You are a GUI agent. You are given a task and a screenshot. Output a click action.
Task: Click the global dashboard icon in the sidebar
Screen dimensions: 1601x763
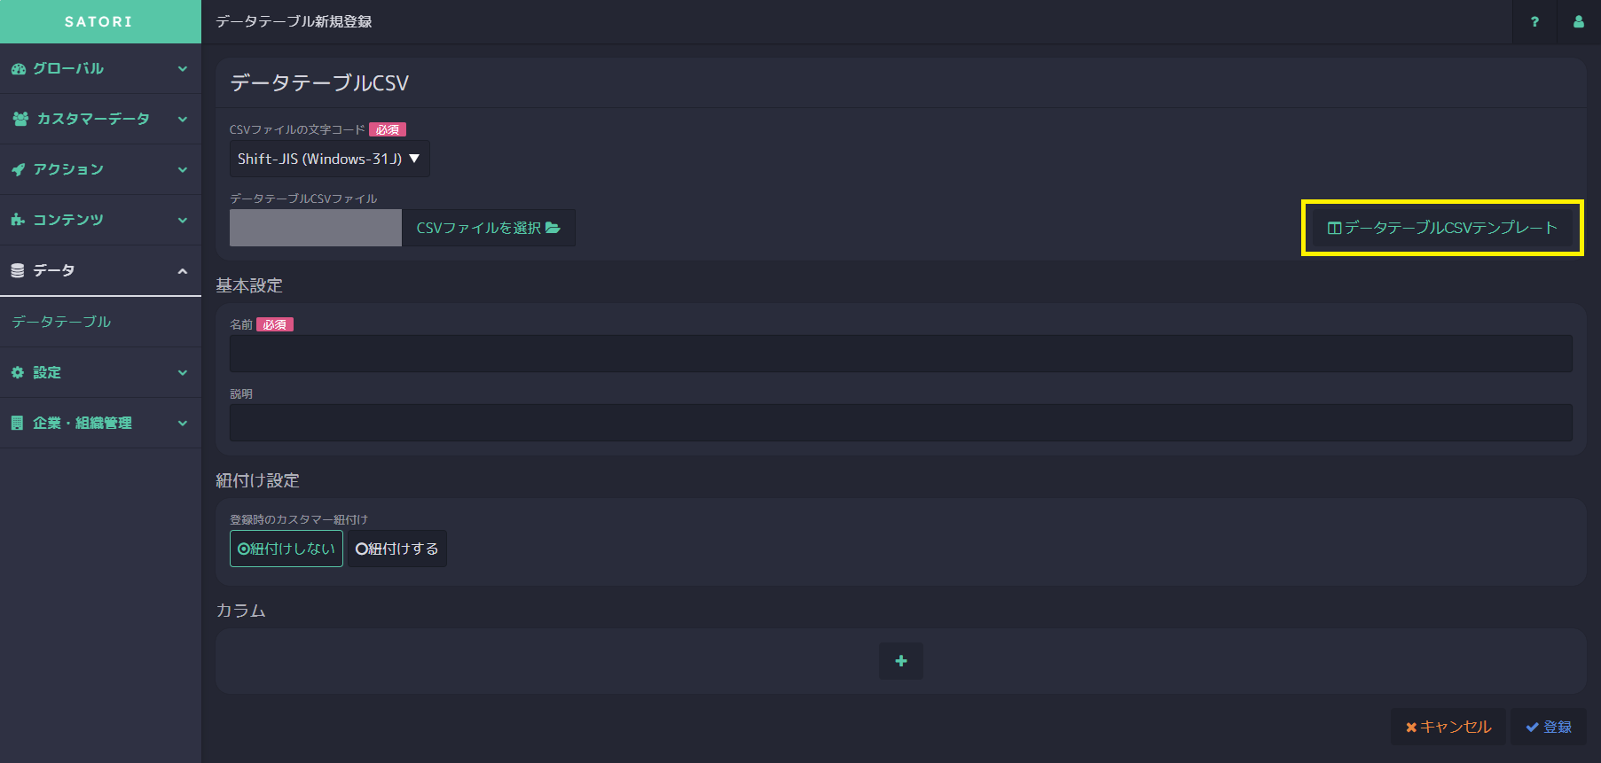19,68
